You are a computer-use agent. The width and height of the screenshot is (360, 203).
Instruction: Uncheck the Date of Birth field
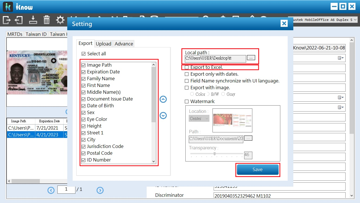[x=83, y=106]
